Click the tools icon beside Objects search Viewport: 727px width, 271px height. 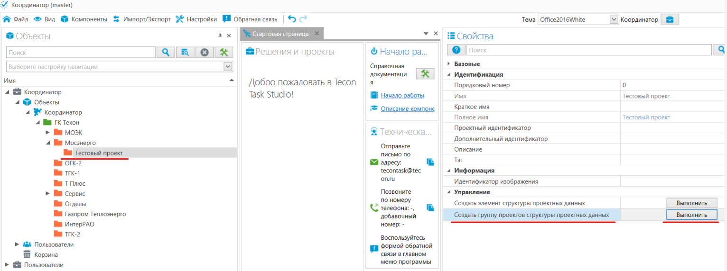pyautogui.click(x=224, y=53)
